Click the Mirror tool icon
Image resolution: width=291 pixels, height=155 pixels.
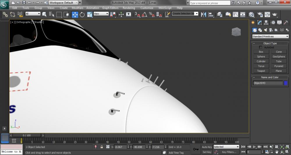tap(204, 15)
